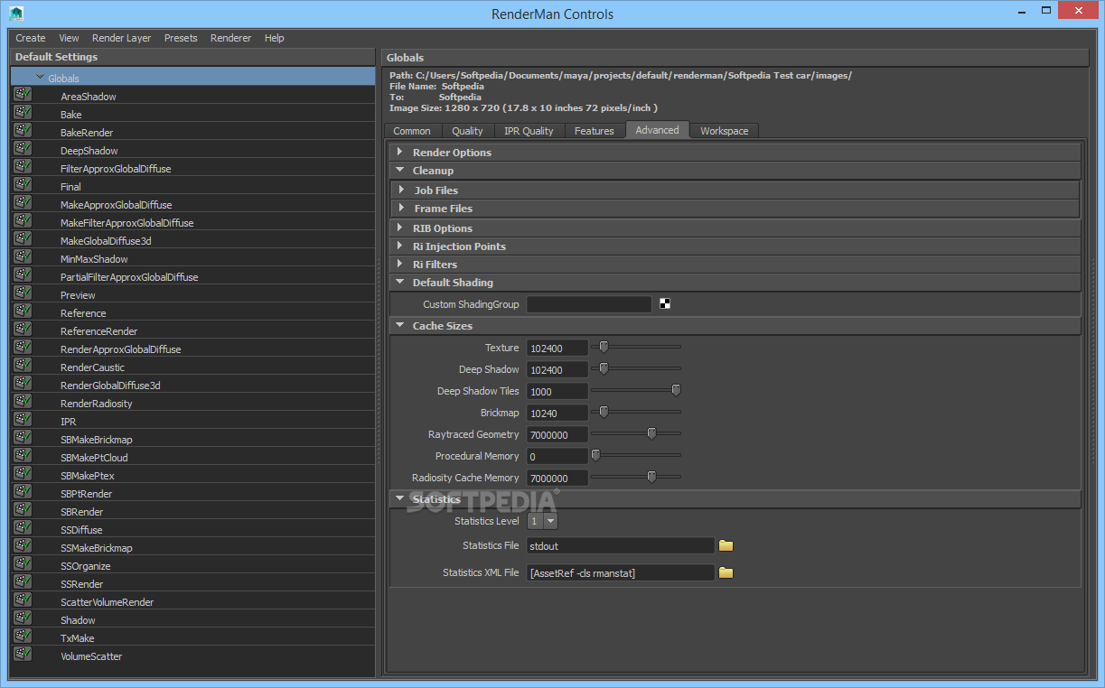Click the icon beside MakeApproxGlobalDiffuse

23,203
